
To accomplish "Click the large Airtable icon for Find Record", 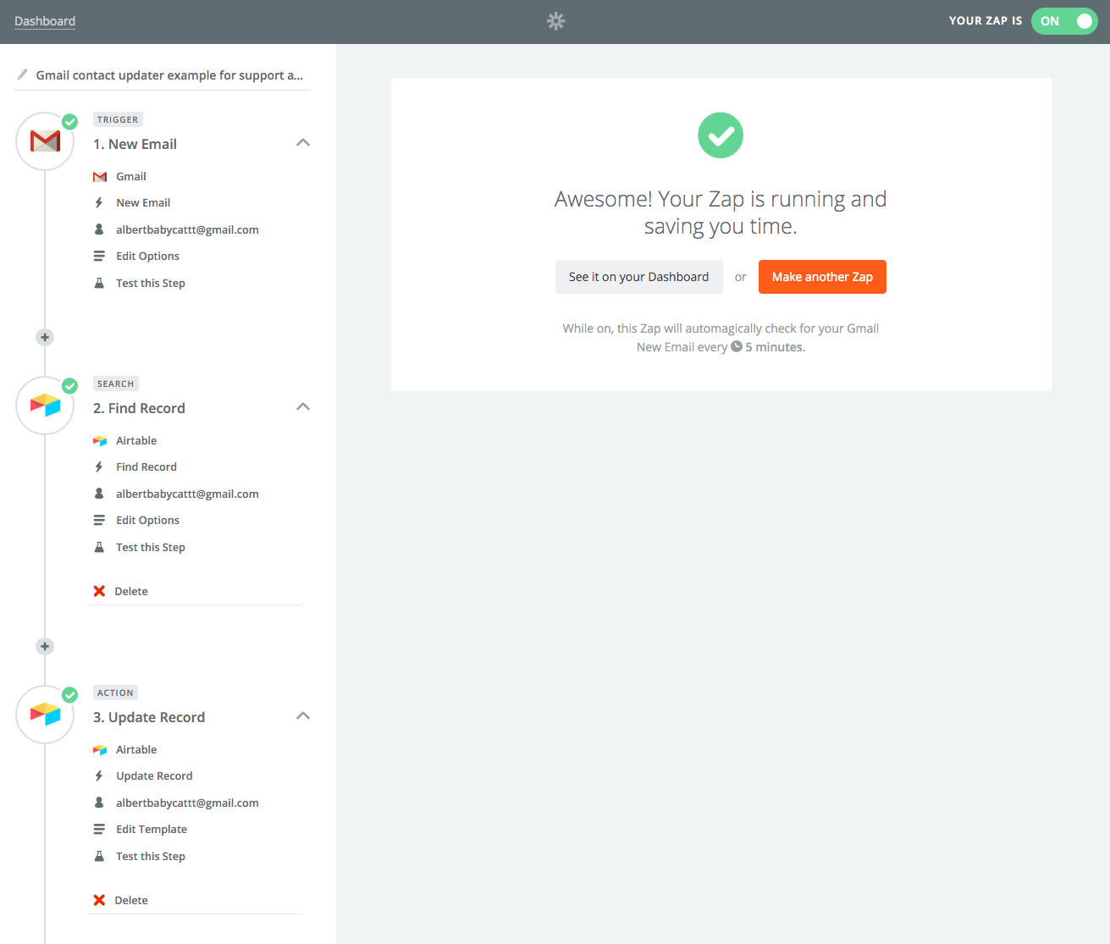I will pos(45,406).
